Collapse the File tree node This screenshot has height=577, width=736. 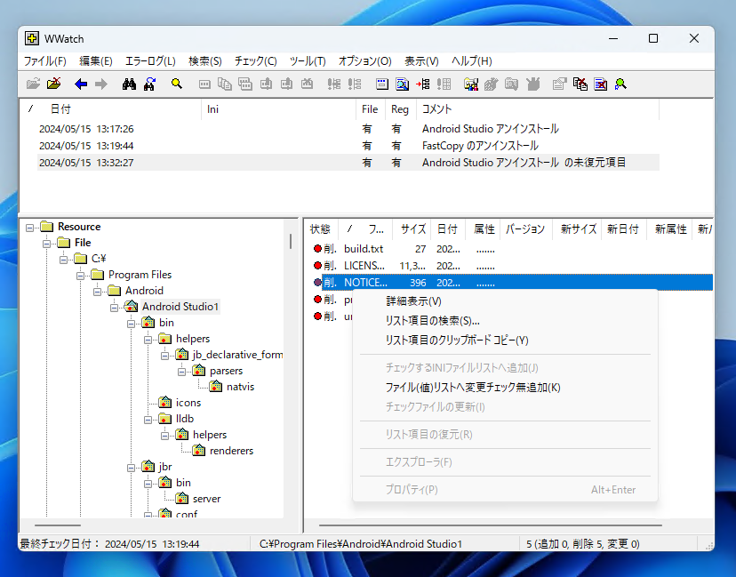click(46, 244)
